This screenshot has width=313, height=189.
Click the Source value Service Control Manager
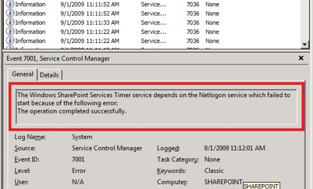107,148
